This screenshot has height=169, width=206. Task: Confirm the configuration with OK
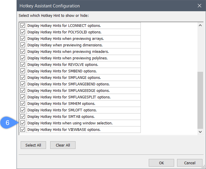point(161,163)
